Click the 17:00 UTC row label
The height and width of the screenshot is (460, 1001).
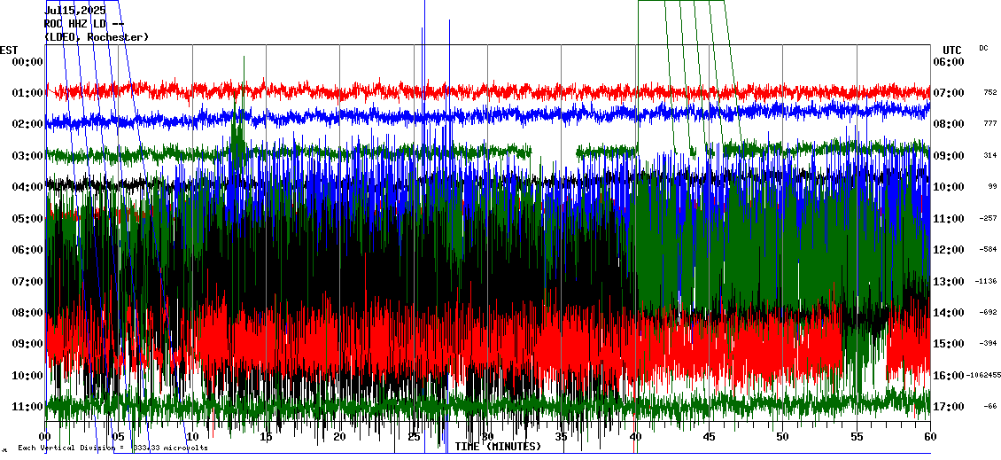[950, 407]
